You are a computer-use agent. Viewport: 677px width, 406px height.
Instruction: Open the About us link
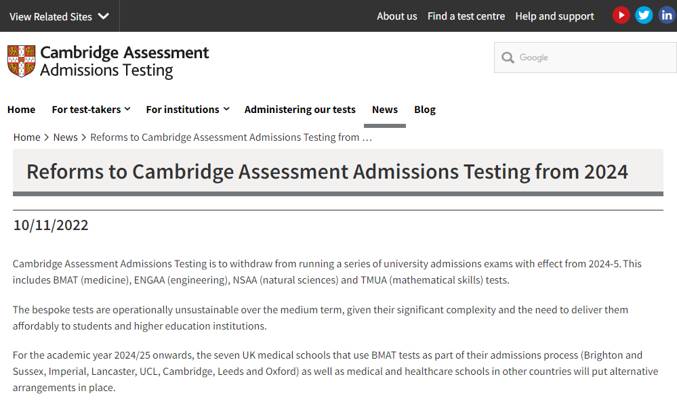(397, 16)
